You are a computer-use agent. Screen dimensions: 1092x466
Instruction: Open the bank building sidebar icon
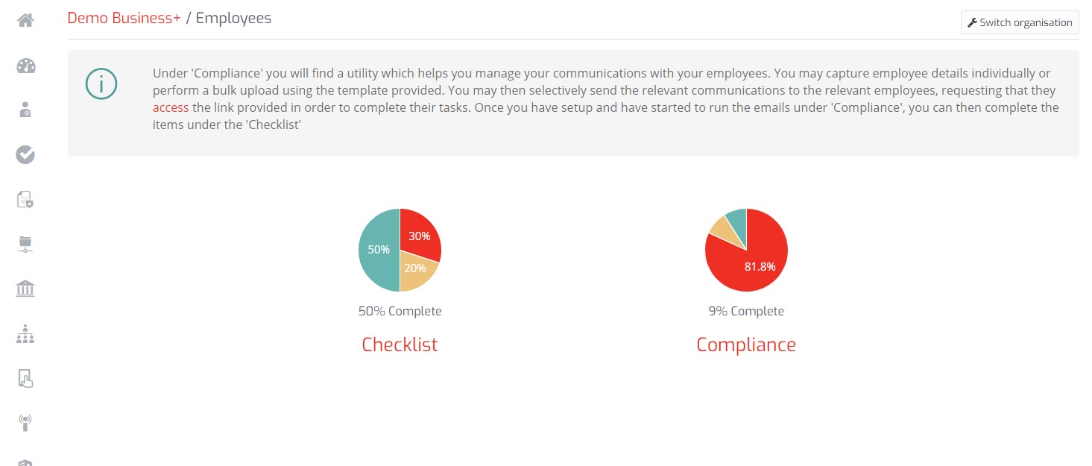point(25,289)
